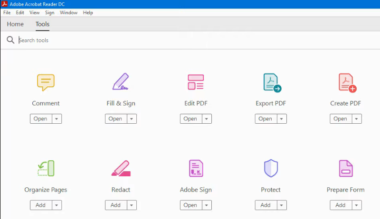Image resolution: width=380 pixels, height=219 pixels.
Task: Select the Export PDF icon
Action: tap(272, 83)
